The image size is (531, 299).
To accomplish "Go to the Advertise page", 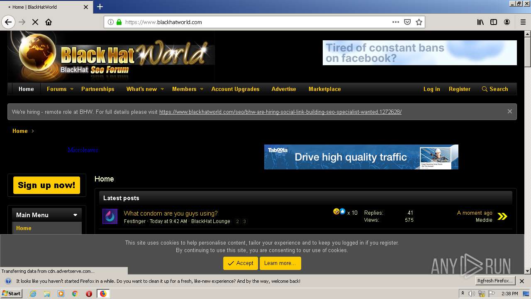I will point(284,89).
